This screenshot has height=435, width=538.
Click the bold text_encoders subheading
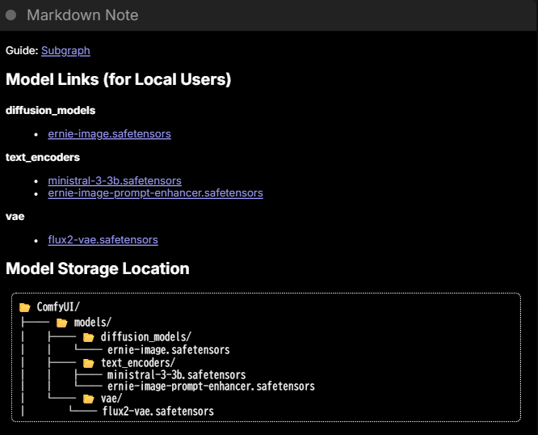43,158
